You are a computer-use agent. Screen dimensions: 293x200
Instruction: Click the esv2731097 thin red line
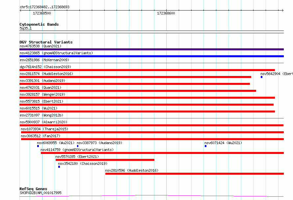point(151,118)
